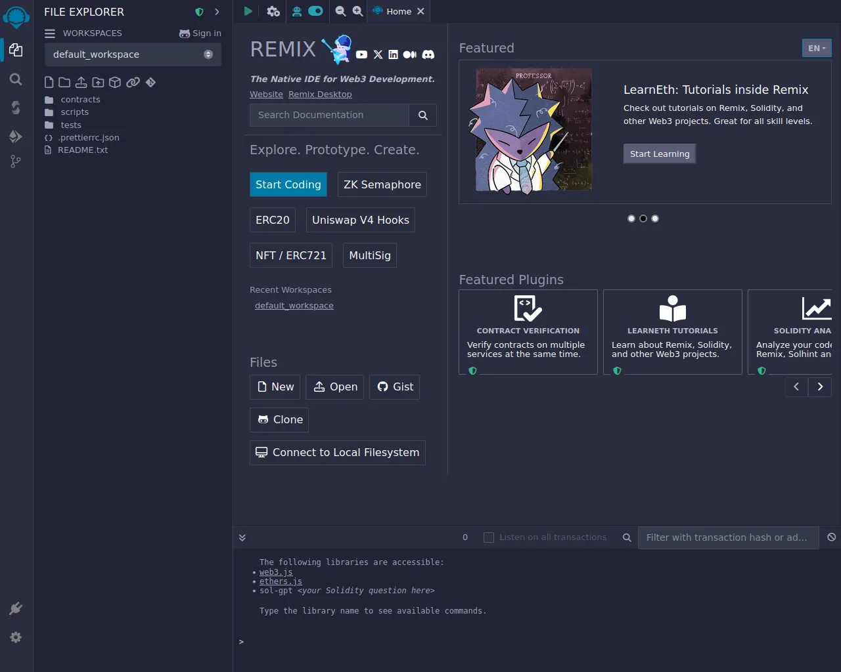Open the Contract Verification plugin card
841x672 pixels.
[x=528, y=332]
